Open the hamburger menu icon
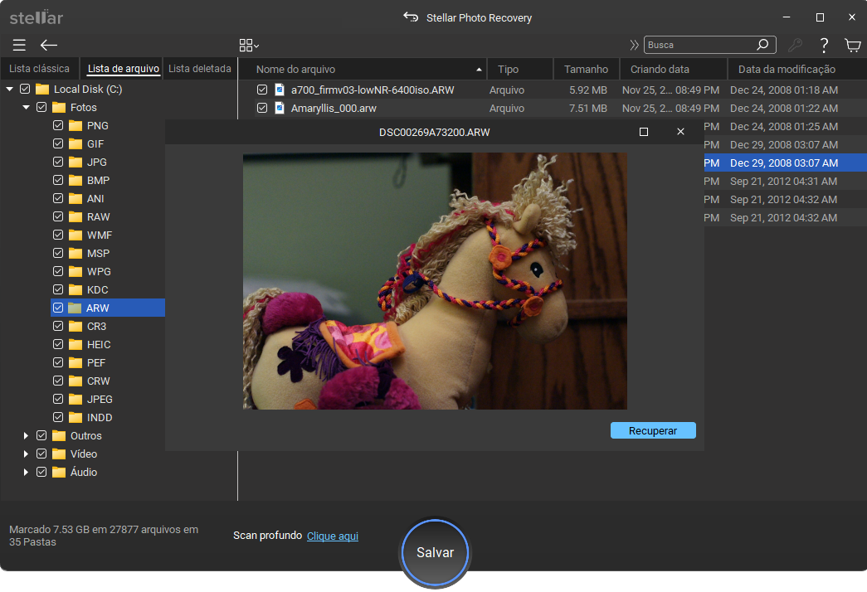The height and width of the screenshot is (592, 867). (19, 46)
